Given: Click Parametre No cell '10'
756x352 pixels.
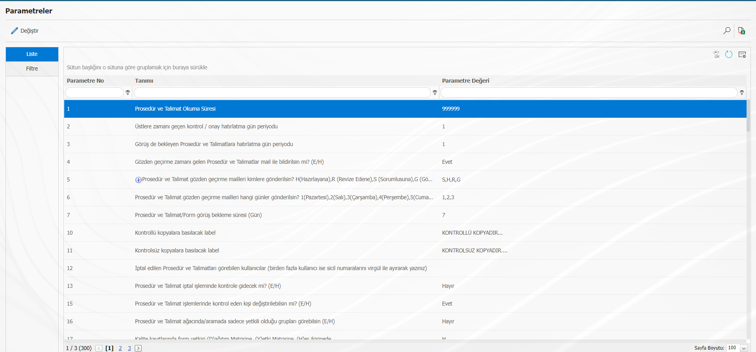Looking at the screenshot, I should pyautogui.click(x=70, y=233).
